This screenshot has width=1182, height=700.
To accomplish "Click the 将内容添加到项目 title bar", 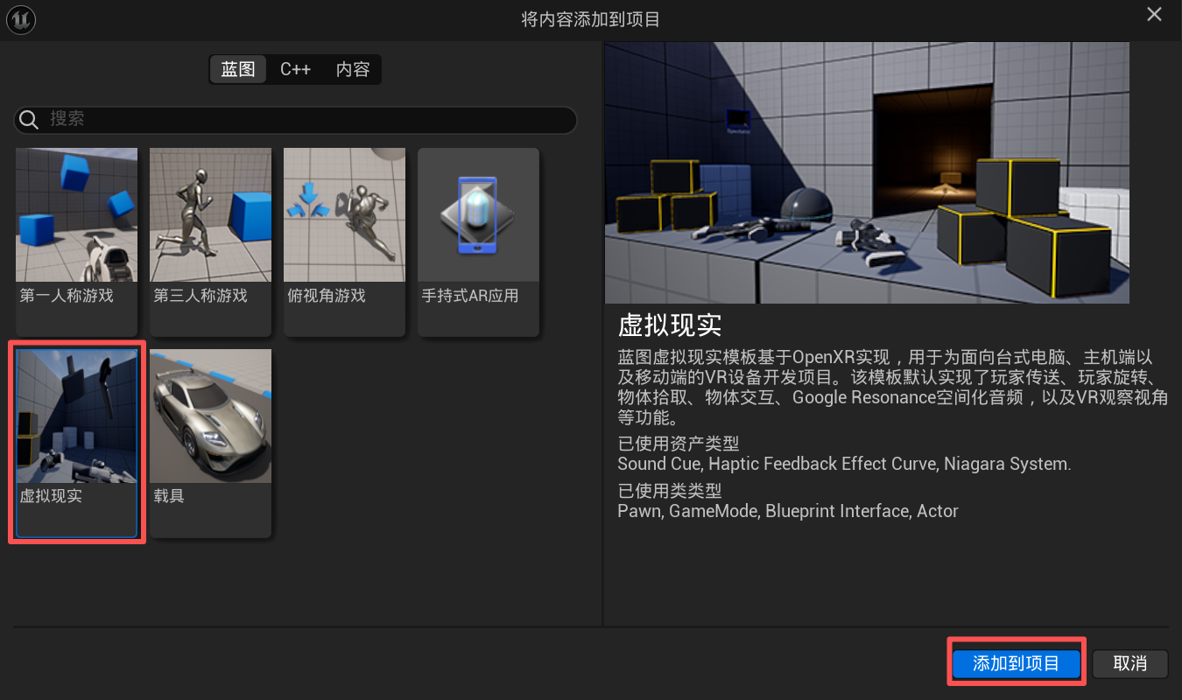I will click(590, 19).
